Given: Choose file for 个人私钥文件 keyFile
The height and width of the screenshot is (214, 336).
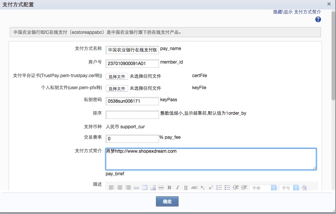Looking at the screenshot, I should click(x=117, y=88).
